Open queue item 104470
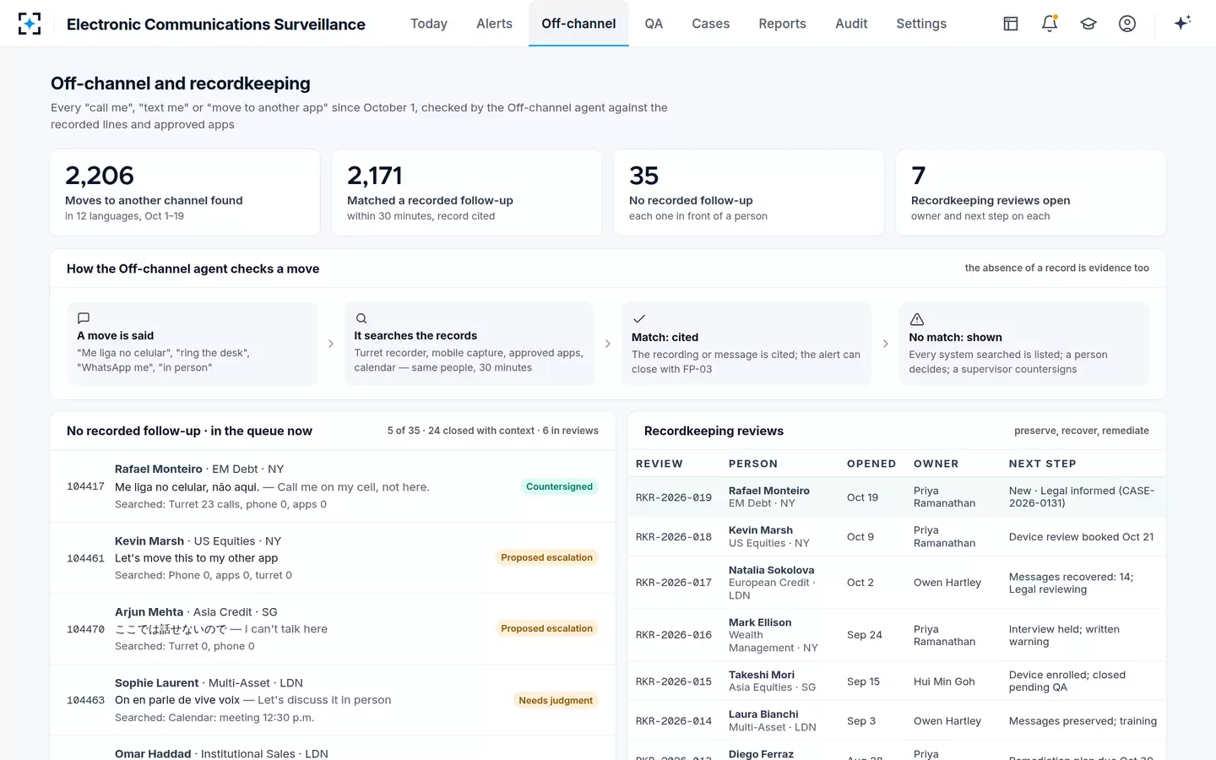1216x760 pixels. (x=333, y=629)
